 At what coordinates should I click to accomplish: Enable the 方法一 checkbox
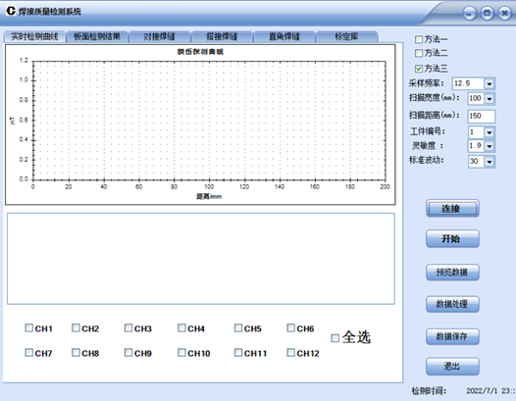point(419,39)
